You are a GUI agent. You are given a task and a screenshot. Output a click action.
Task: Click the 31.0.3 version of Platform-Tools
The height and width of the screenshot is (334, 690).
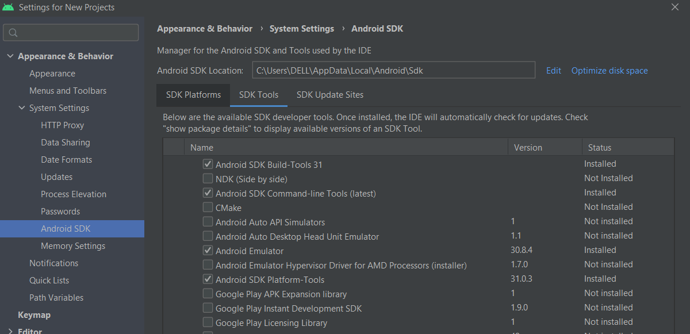coord(522,279)
